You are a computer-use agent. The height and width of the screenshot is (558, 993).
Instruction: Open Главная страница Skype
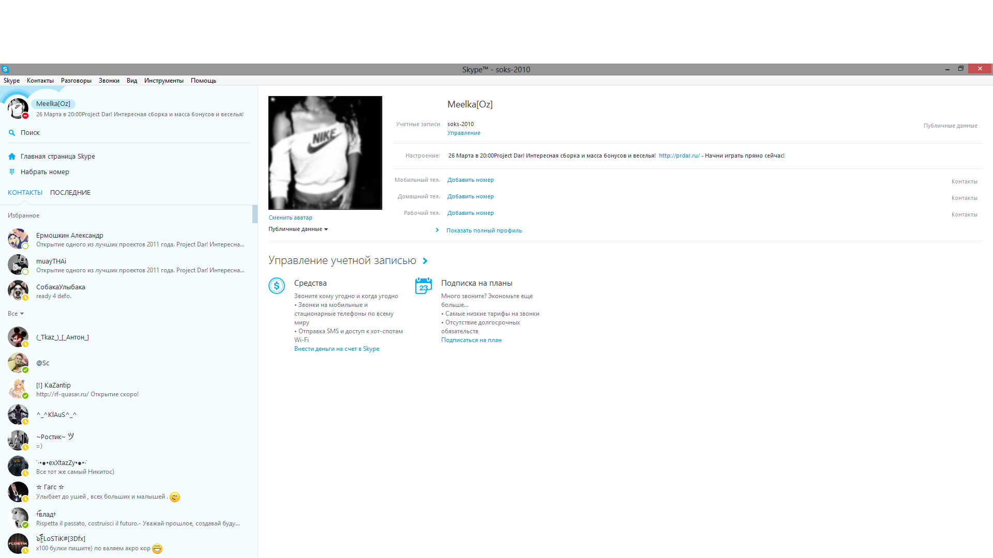(58, 157)
